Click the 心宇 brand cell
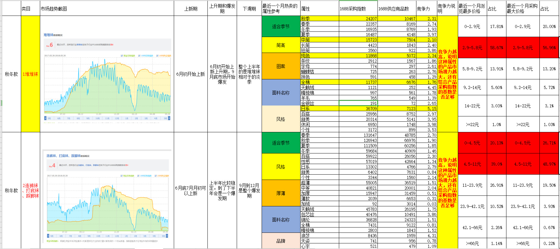Screen dimensions: 560x249 pyautogui.click(x=320, y=246)
